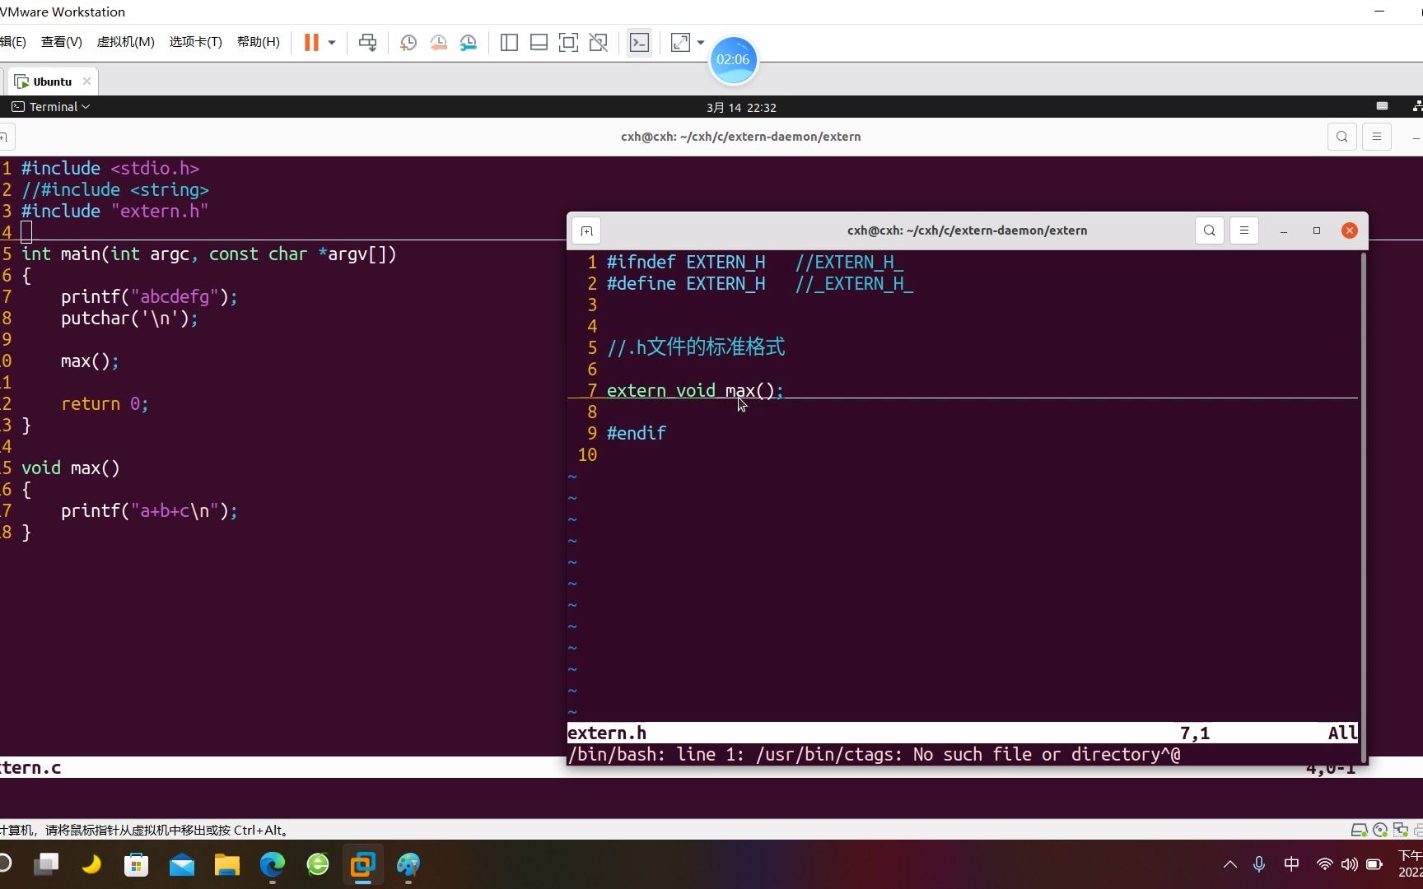Click the '#ifndef EXTERN_H' line

tap(686, 262)
